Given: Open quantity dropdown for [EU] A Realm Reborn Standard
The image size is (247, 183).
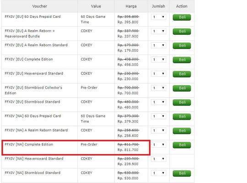Looking at the screenshot, I should (x=158, y=45).
